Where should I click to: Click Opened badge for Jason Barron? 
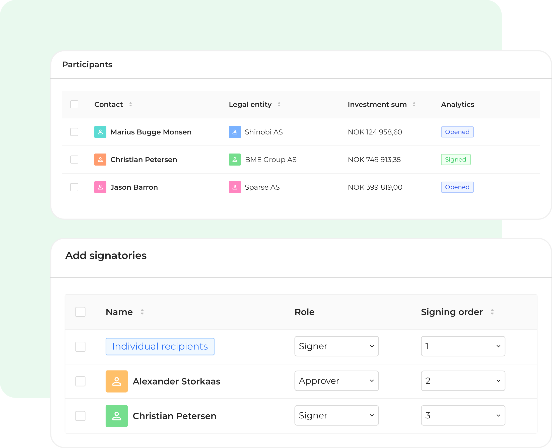(457, 187)
